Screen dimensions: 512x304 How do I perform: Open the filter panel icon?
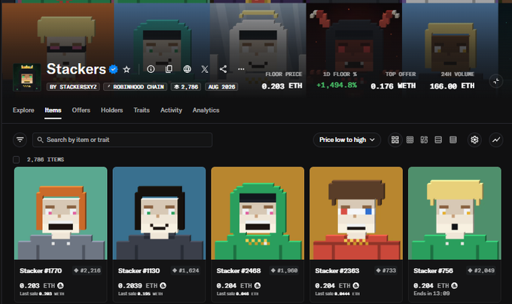pyautogui.click(x=20, y=140)
